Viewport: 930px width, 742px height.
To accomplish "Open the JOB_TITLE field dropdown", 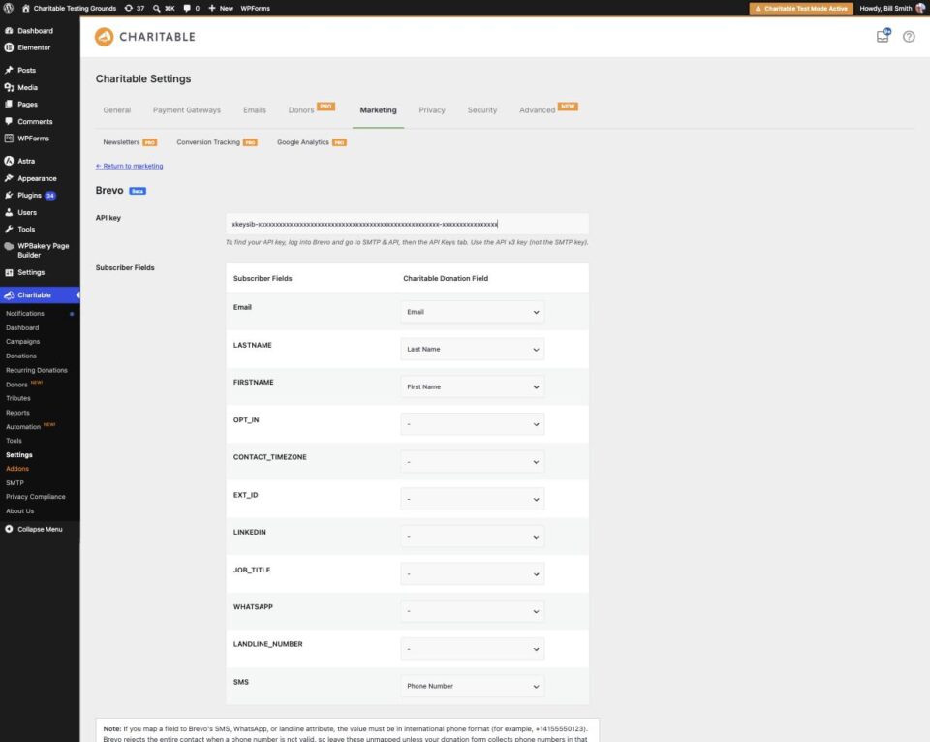I will (x=472, y=574).
